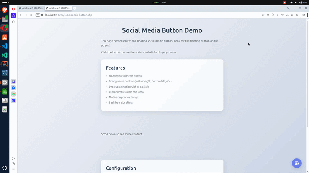Open downloads icon in browser toolbar
The width and height of the screenshot is (309, 173).
click(x=287, y=15)
